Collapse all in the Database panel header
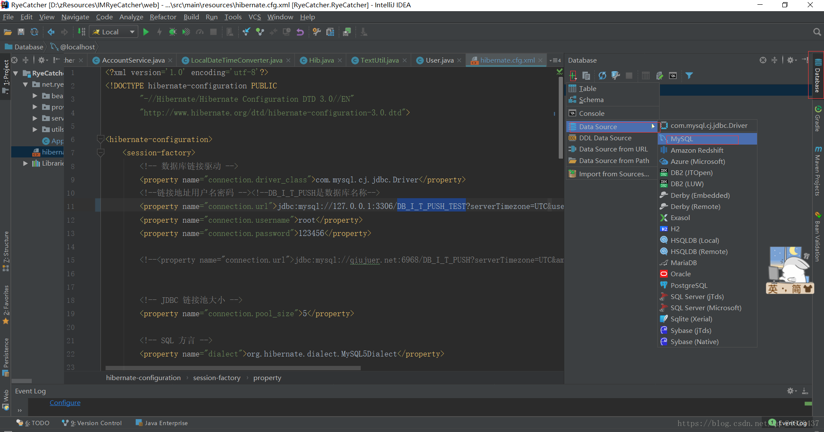824x432 pixels. click(774, 60)
